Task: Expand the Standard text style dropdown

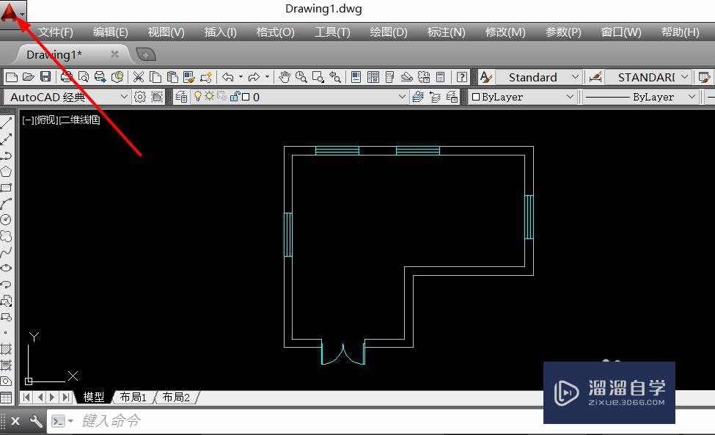Action: 575,77
